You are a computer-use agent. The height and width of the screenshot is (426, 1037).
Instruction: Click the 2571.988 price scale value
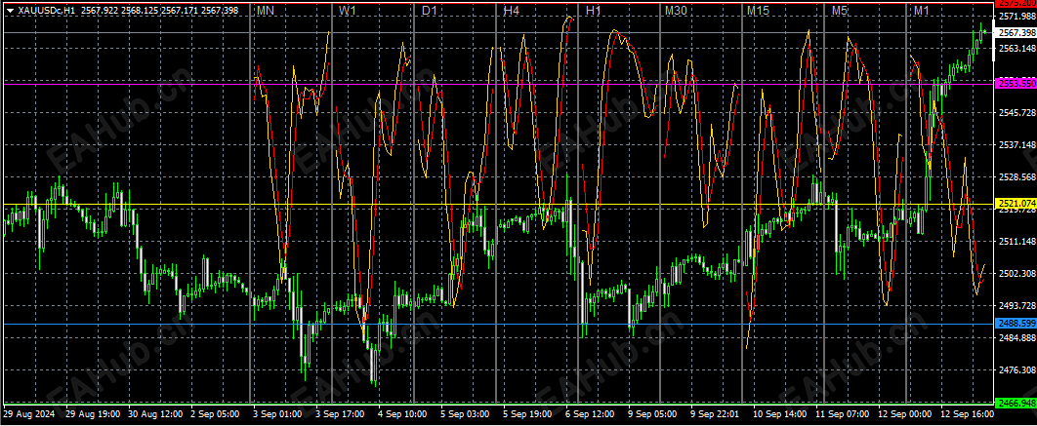click(1017, 17)
